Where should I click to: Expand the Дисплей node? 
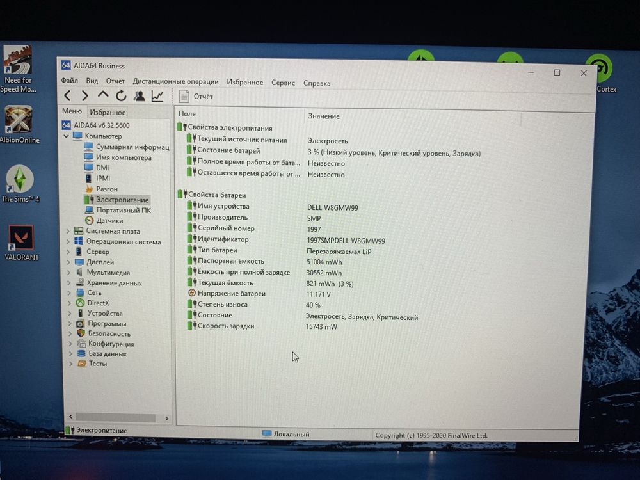pyautogui.click(x=68, y=262)
